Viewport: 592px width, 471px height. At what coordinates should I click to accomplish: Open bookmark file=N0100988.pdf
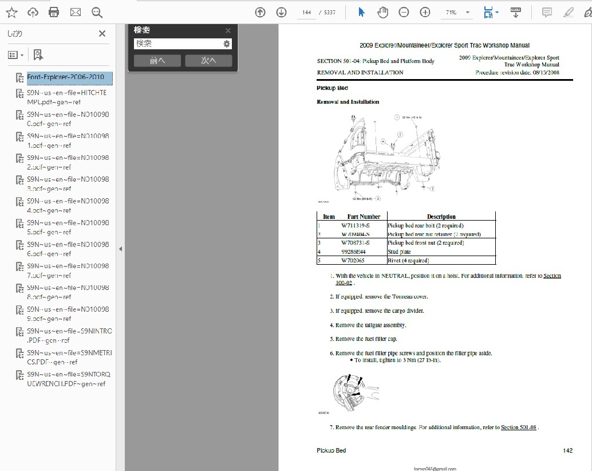click(68, 292)
